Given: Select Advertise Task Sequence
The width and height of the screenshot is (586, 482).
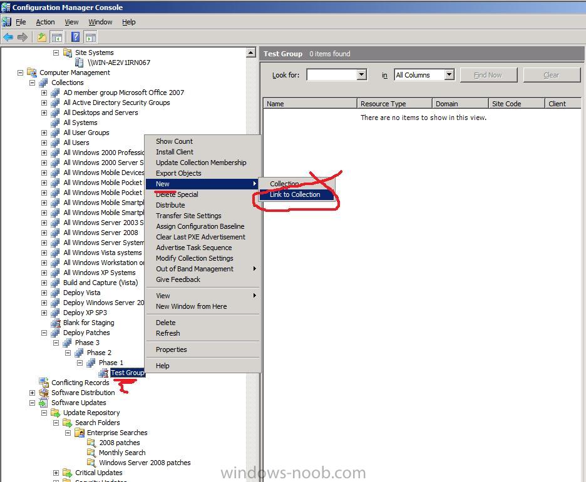Looking at the screenshot, I should (x=193, y=248).
